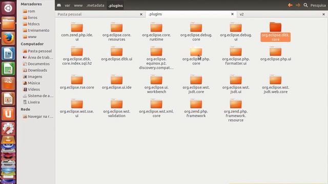Open the org.eclipse.debug.ui folder

point(236,31)
